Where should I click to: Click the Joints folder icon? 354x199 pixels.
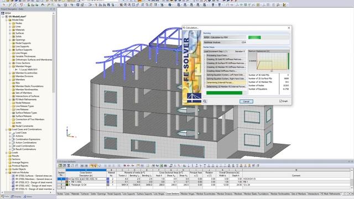pos(13,123)
